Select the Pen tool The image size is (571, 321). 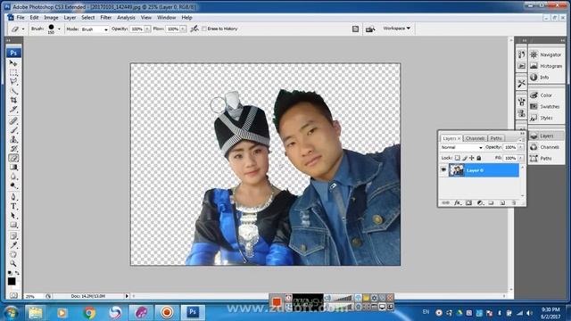(13, 197)
